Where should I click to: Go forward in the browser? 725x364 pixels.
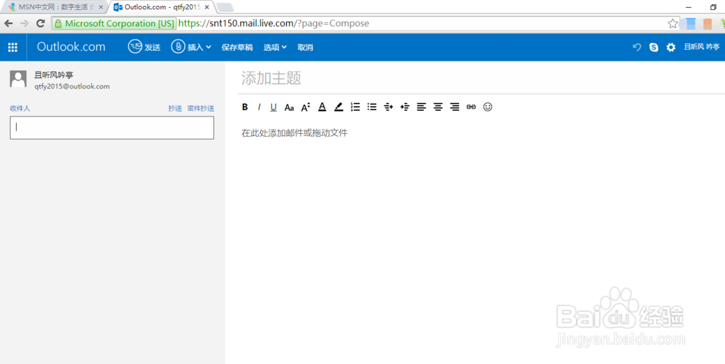pyautogui.click(x=25, y=24)
